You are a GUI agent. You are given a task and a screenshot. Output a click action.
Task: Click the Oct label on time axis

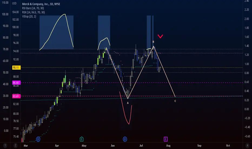click(x=228, y=145)
